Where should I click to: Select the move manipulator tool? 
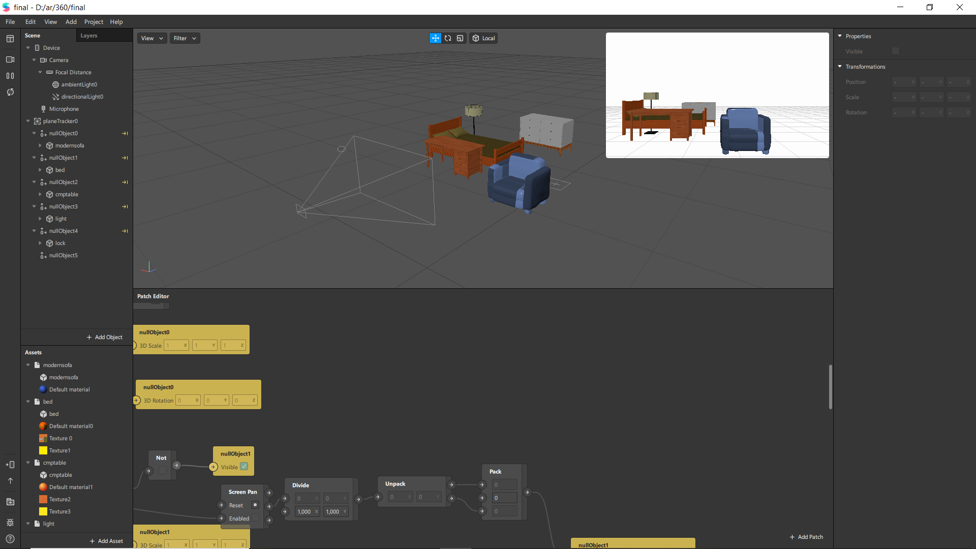[x=435, y=38]
